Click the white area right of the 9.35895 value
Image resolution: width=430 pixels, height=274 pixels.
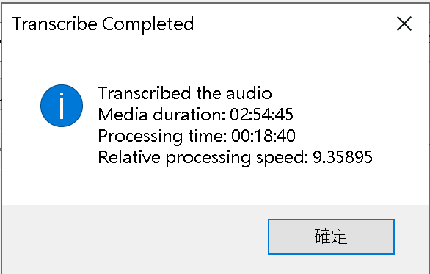coord(399,158)
